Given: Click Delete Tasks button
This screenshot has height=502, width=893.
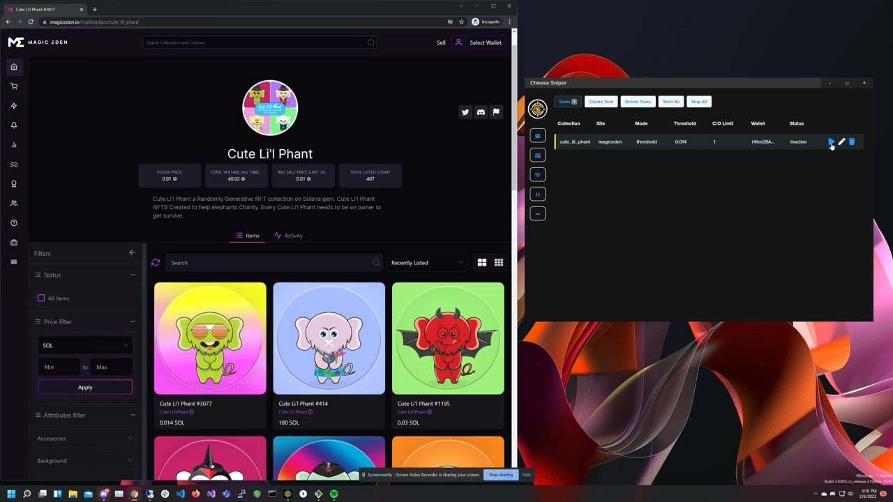Looking at the screenshot, I should (638, 102).
